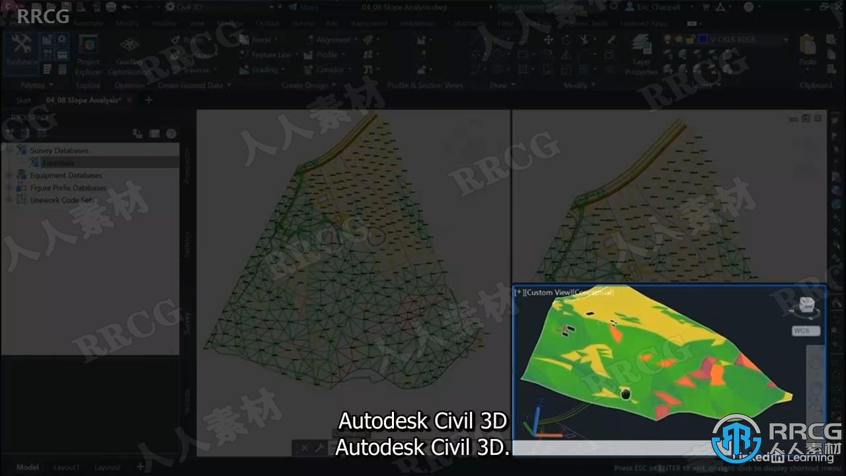Switch to the Layout1 tab

point(67,467)
